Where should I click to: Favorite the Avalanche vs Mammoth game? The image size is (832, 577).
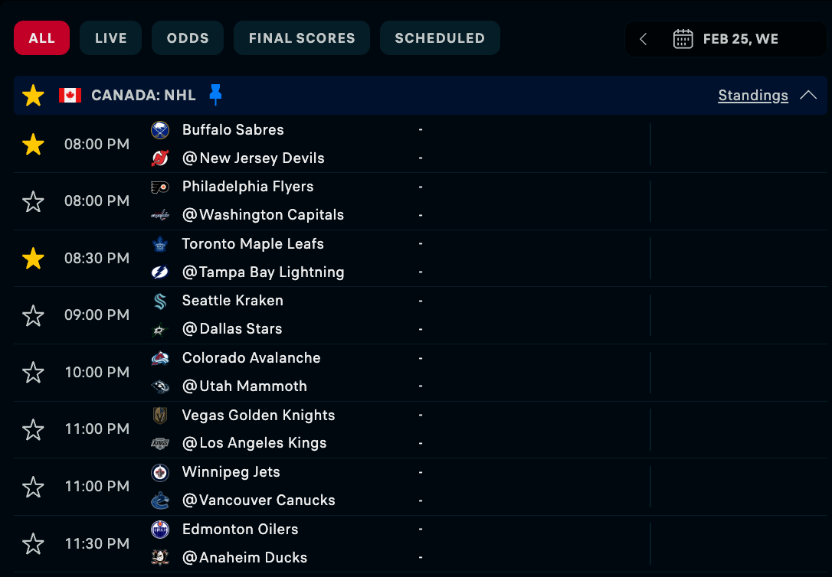coord(33,372)
